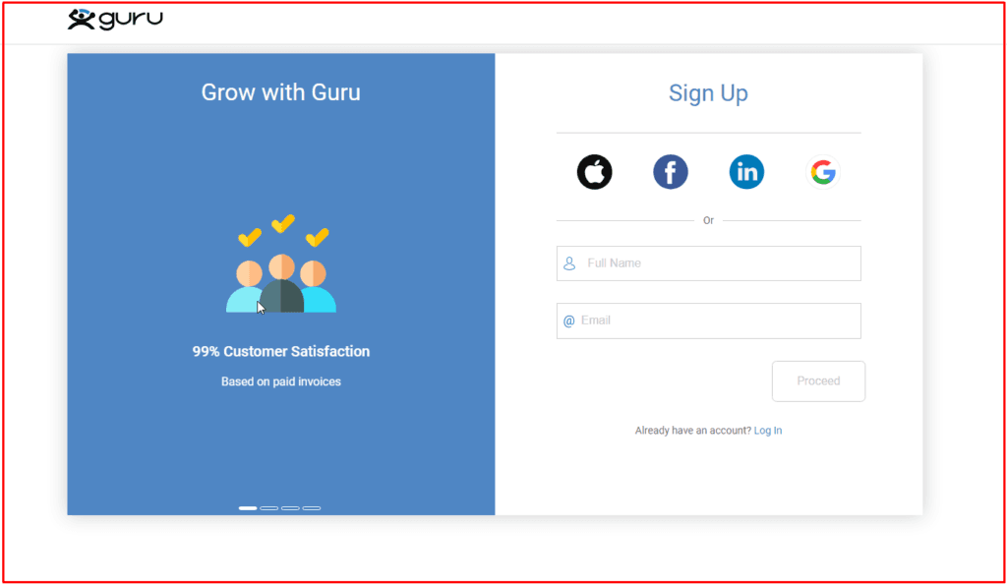Viewport: 1007px width, 584px height.
Task: Click the Based on paid invoices caption
Action: [x=280, y=381]
